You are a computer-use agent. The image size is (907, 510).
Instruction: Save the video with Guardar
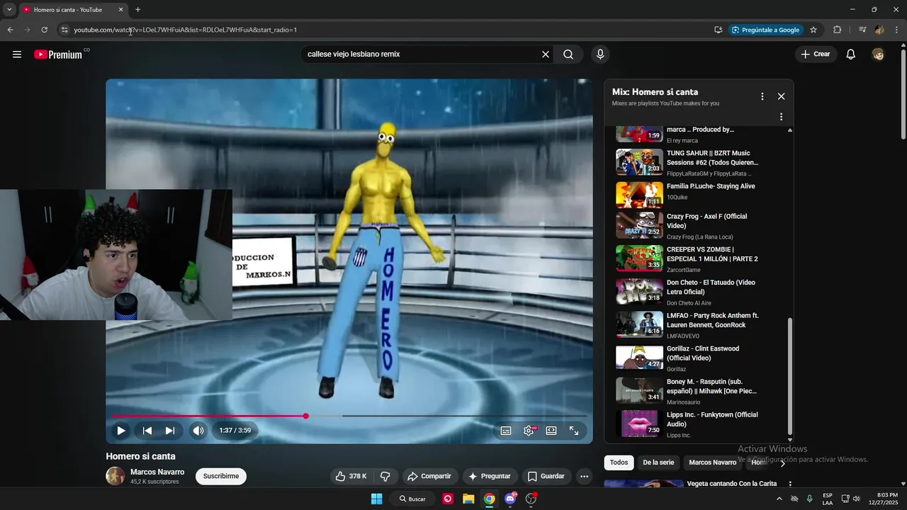[x=546, y=477]
